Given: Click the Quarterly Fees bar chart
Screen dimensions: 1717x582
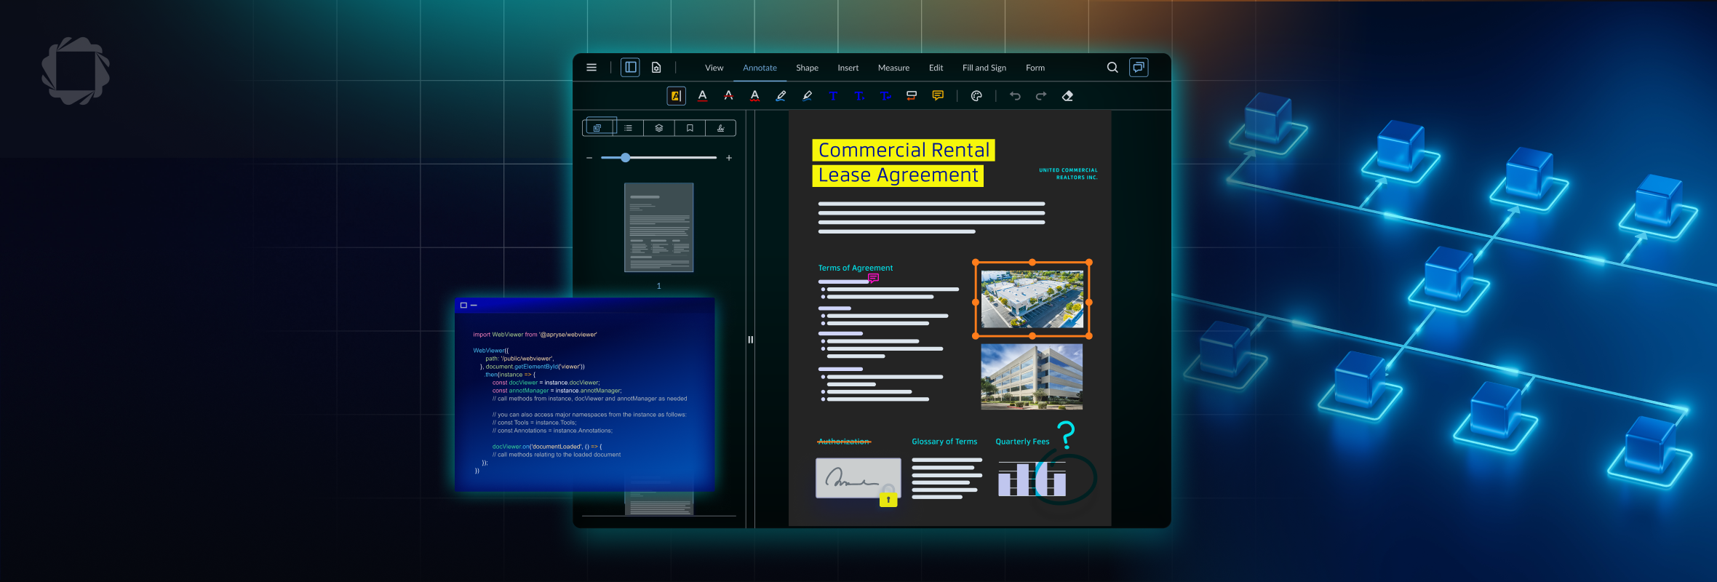Looking at the screenshot, I should coord(1032,479).
